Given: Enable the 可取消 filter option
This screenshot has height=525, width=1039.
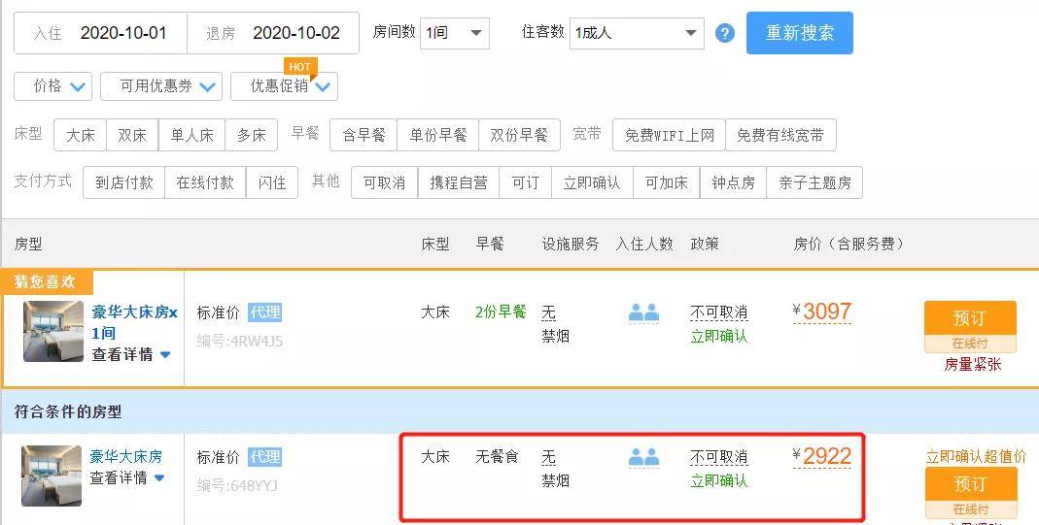Looking at the screenshot, I should [x=384, y=182].
